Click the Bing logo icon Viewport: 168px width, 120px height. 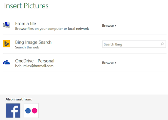pos(7,44)
